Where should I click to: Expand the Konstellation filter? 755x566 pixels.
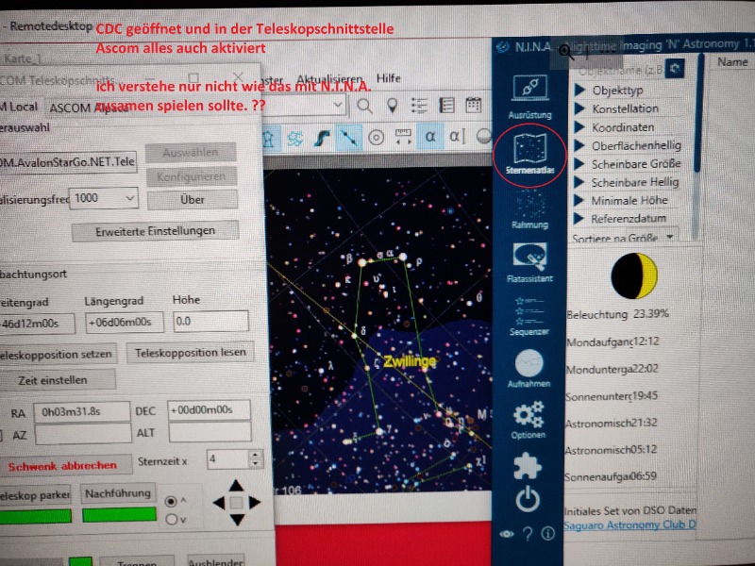(579, 108)
